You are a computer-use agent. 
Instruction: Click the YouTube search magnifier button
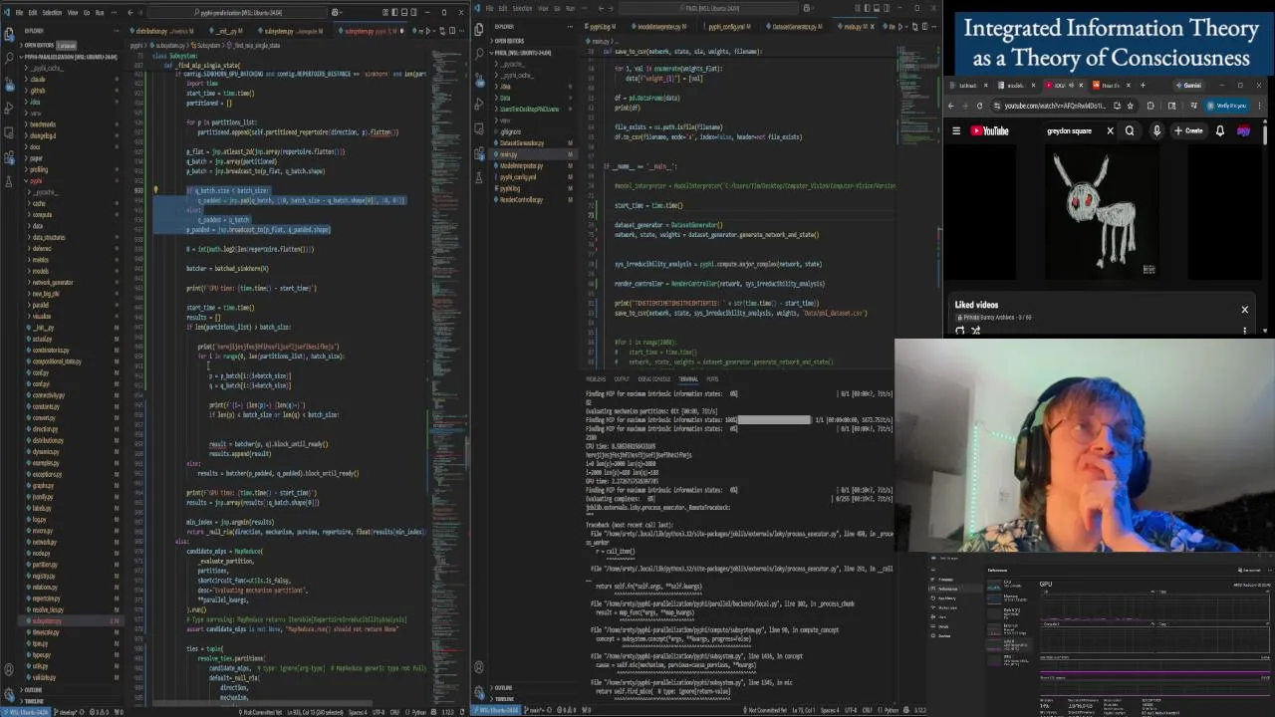point(1130,131)
